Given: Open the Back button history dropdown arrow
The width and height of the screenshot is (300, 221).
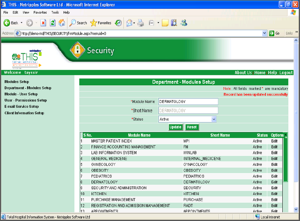Looking at the screenshot, I should click(21, 23).
